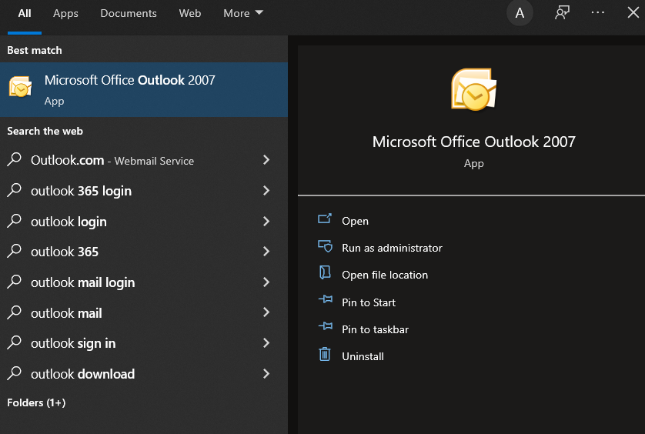This screenshot has height=434, width=645.
Task: Open the three-dot options menu
Action: click(x=598, y=12)
